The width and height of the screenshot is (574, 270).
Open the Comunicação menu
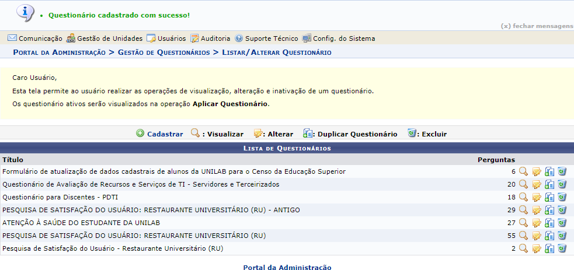pos(35,38)
